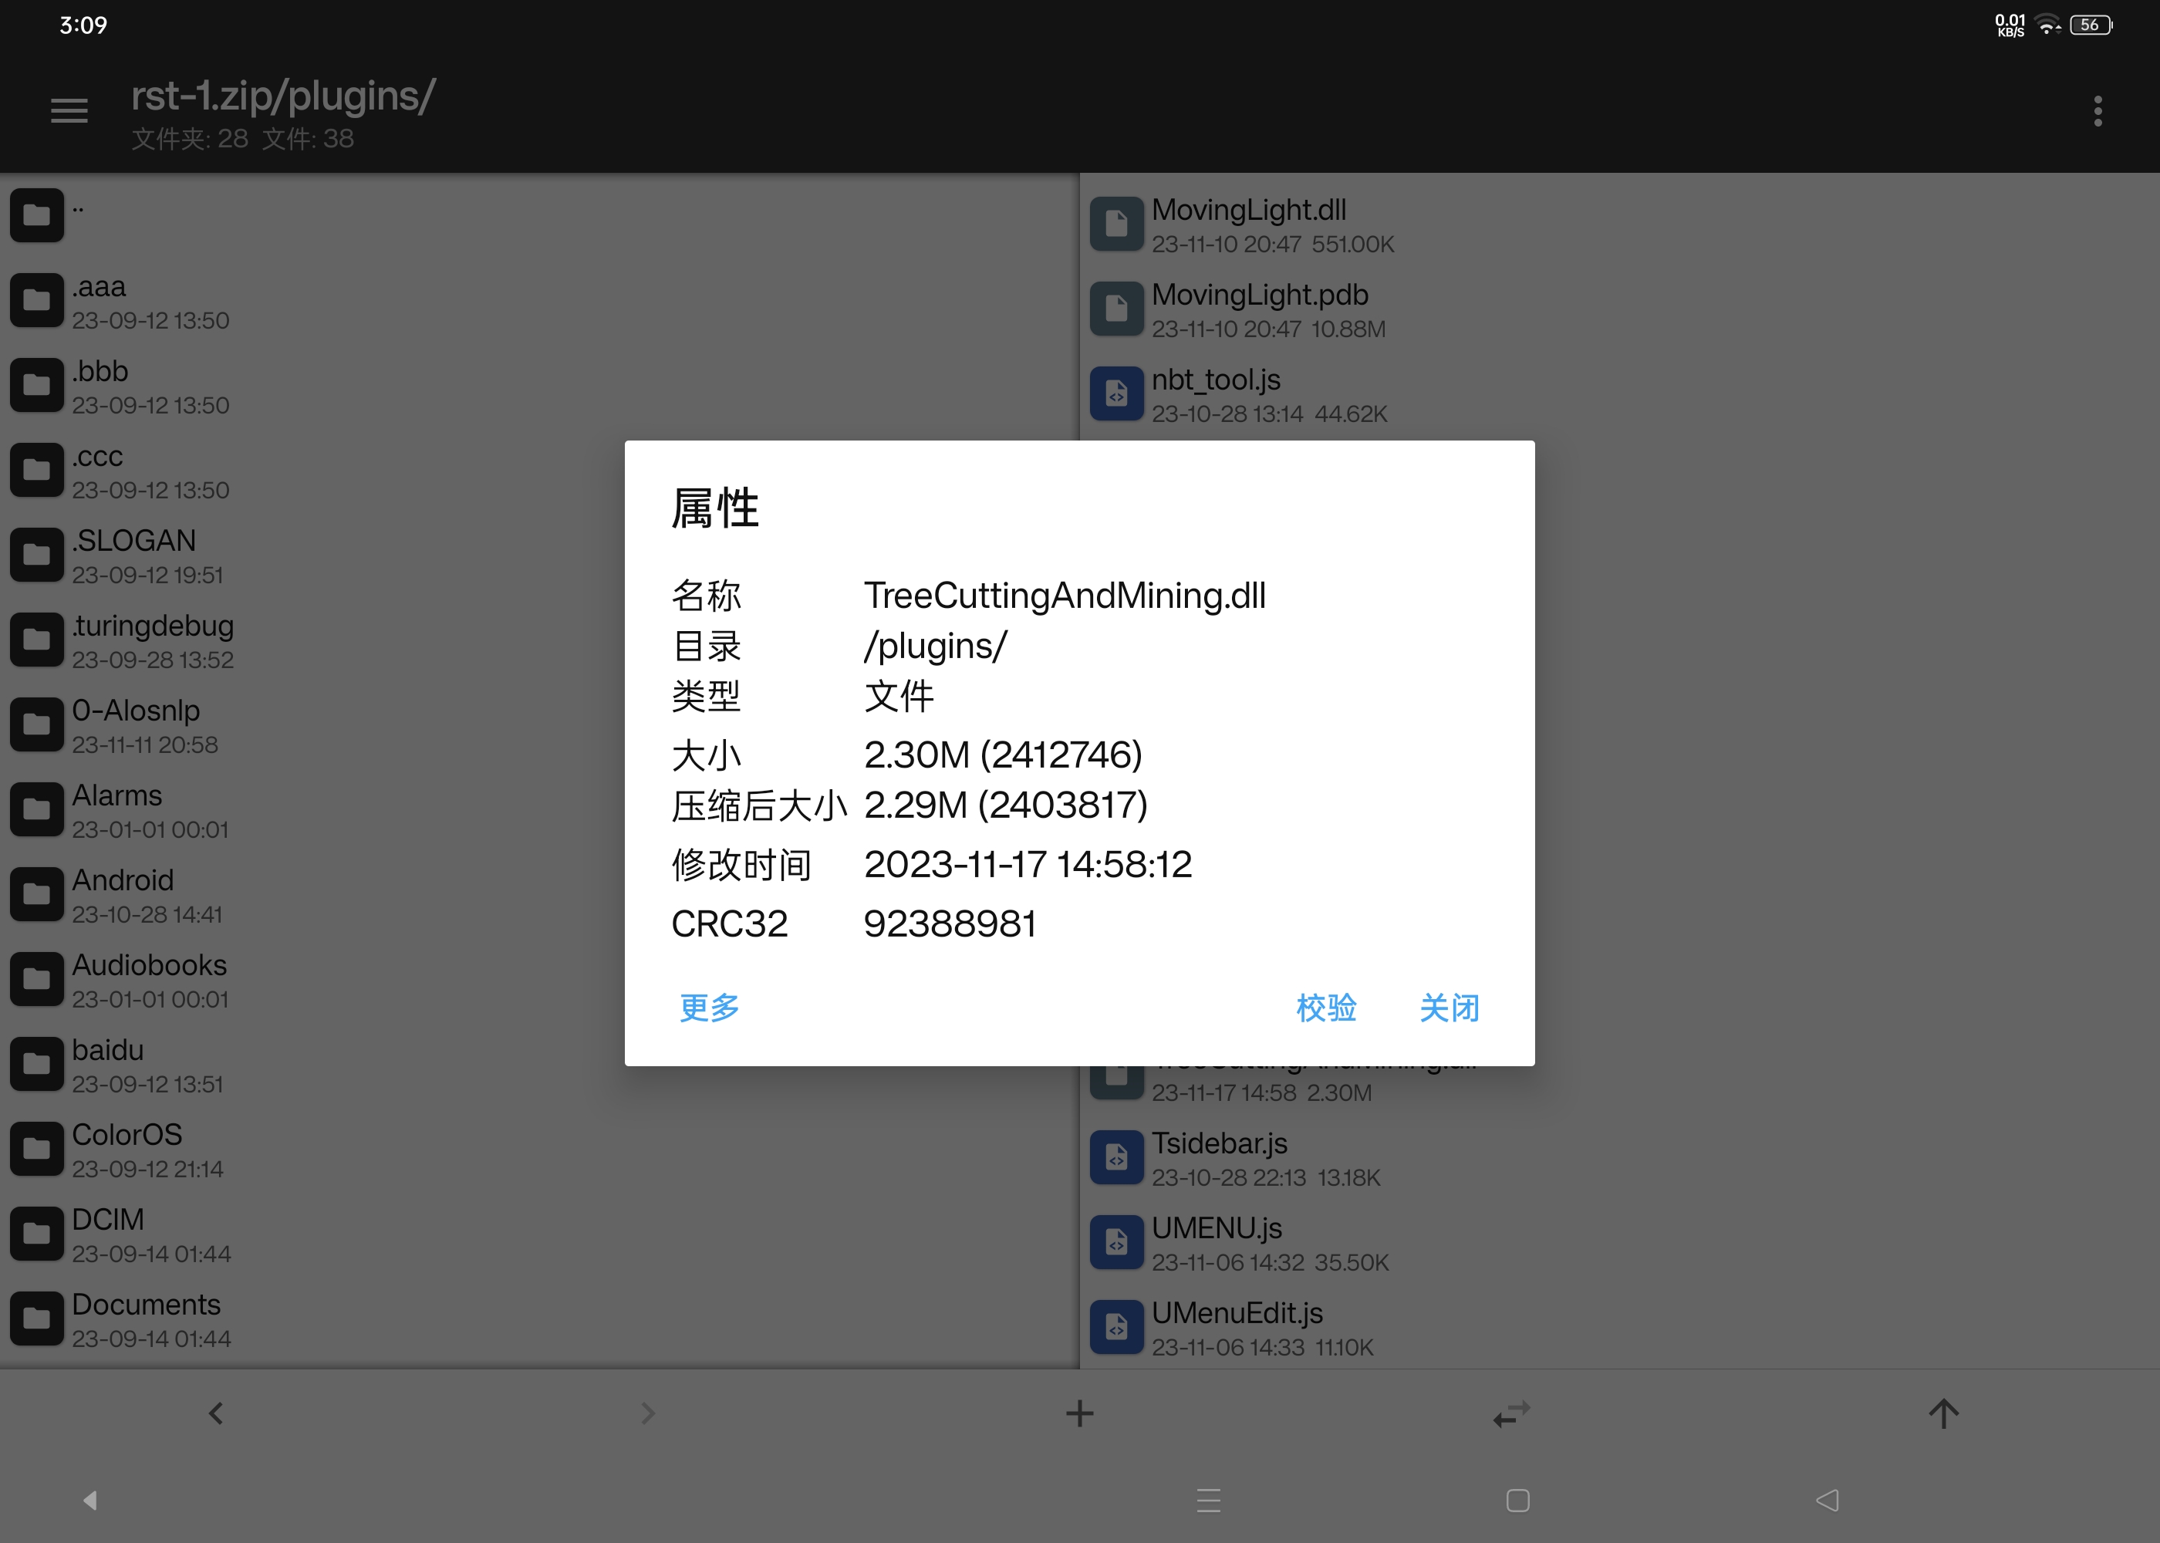2160x1543 pixels.
Task: Open the Audiobooks folder
Action: pyautogui.click(x=539, y=980)
